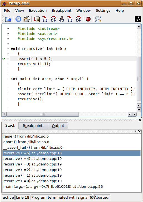Screen dimensions: 143x202
Task: Click the red STOP break icon
Action: [88, 19]
